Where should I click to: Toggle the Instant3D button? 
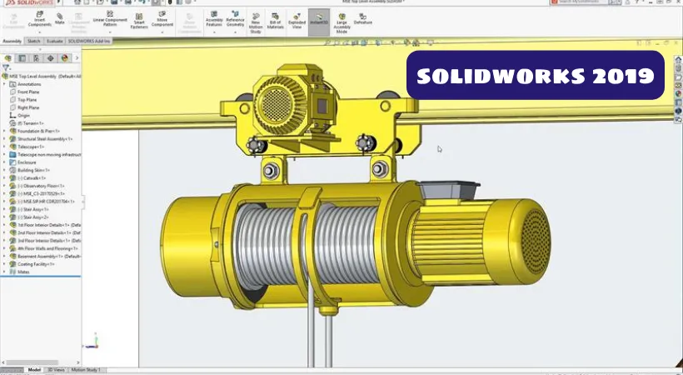tap(319, 22)
